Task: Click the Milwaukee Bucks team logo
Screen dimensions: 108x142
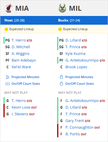Action: (x=62, y=8)
